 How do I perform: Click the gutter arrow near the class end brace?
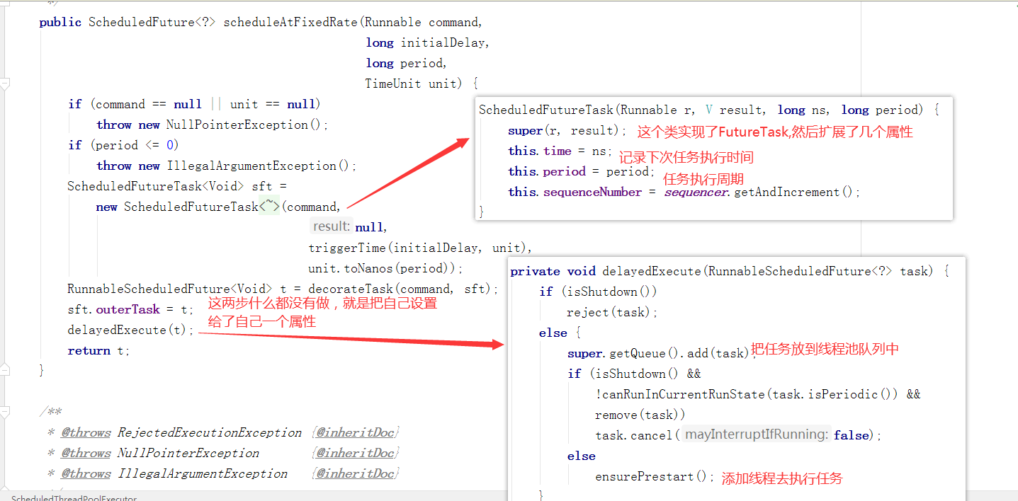click(x=6, y=369)
